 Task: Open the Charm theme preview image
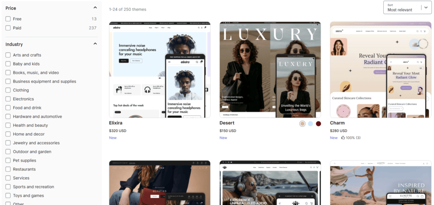[x=381, y=70]
